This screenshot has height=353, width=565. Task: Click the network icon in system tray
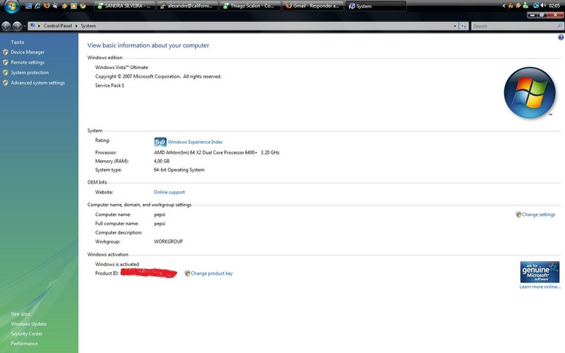(x=536, y=6)
